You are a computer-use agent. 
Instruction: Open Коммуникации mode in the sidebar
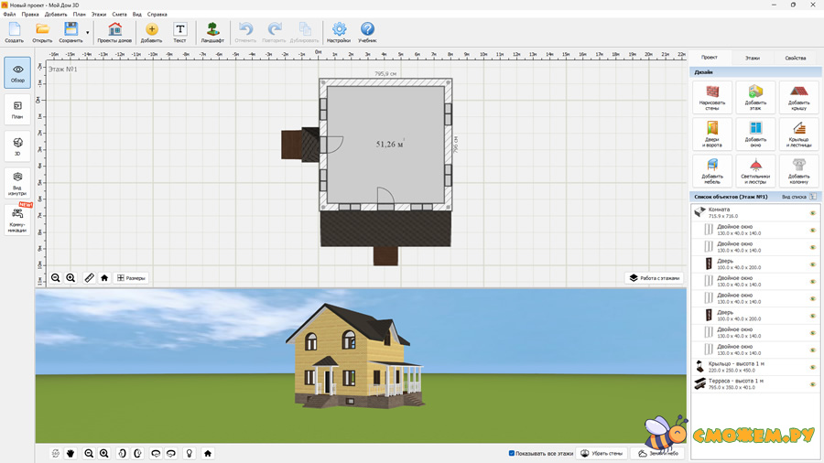tap(17, 220)
